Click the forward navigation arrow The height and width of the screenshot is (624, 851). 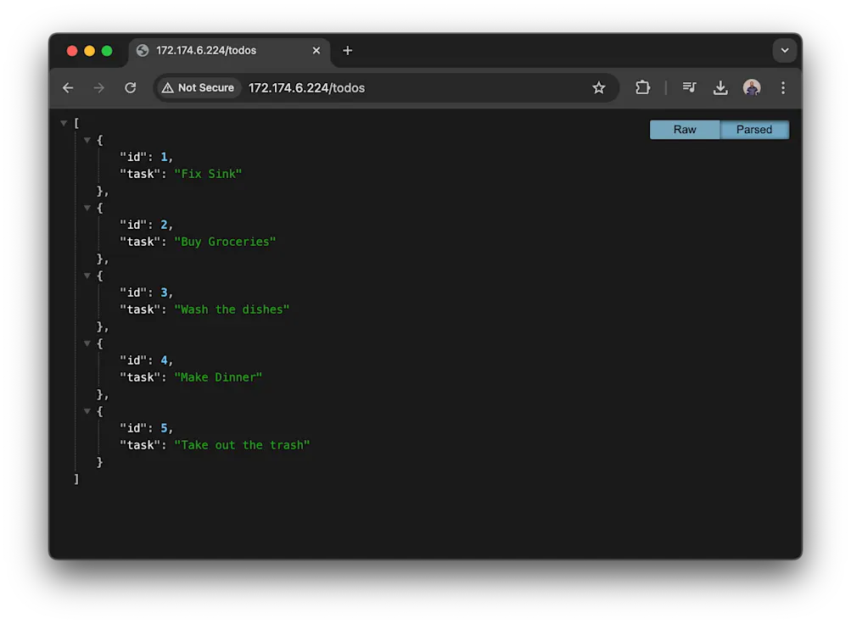(x=98, y=87)
